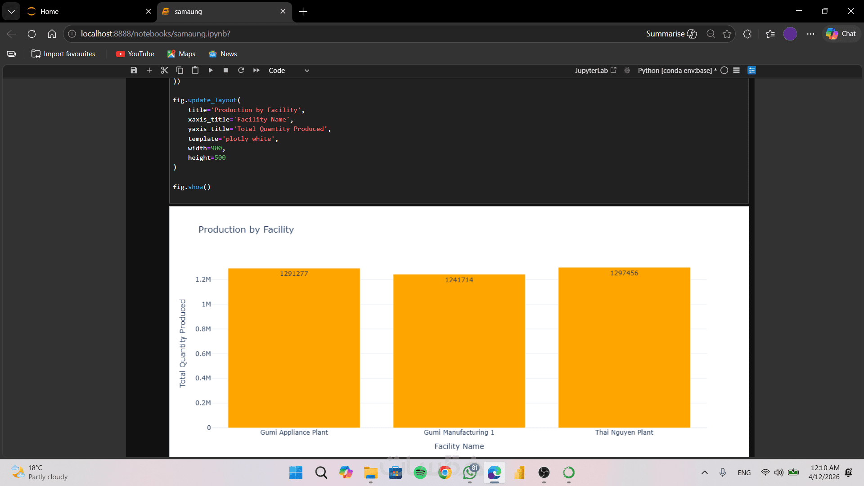Add this page to favourites star

coord(727,34)
